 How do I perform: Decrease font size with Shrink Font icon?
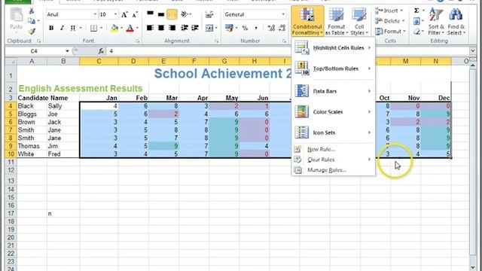click(x=135, y=14)
